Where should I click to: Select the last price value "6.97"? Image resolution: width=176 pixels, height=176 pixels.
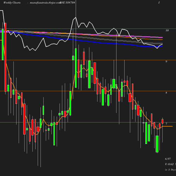tap(168, 159)
